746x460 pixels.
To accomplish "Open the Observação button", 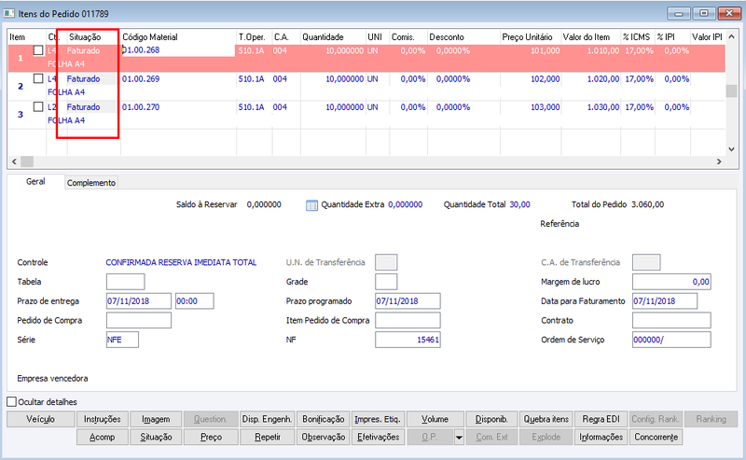I will click(323, 438).
